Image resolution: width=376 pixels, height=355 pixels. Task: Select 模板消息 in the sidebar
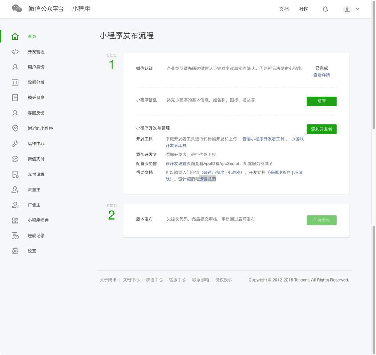point(36,98)
